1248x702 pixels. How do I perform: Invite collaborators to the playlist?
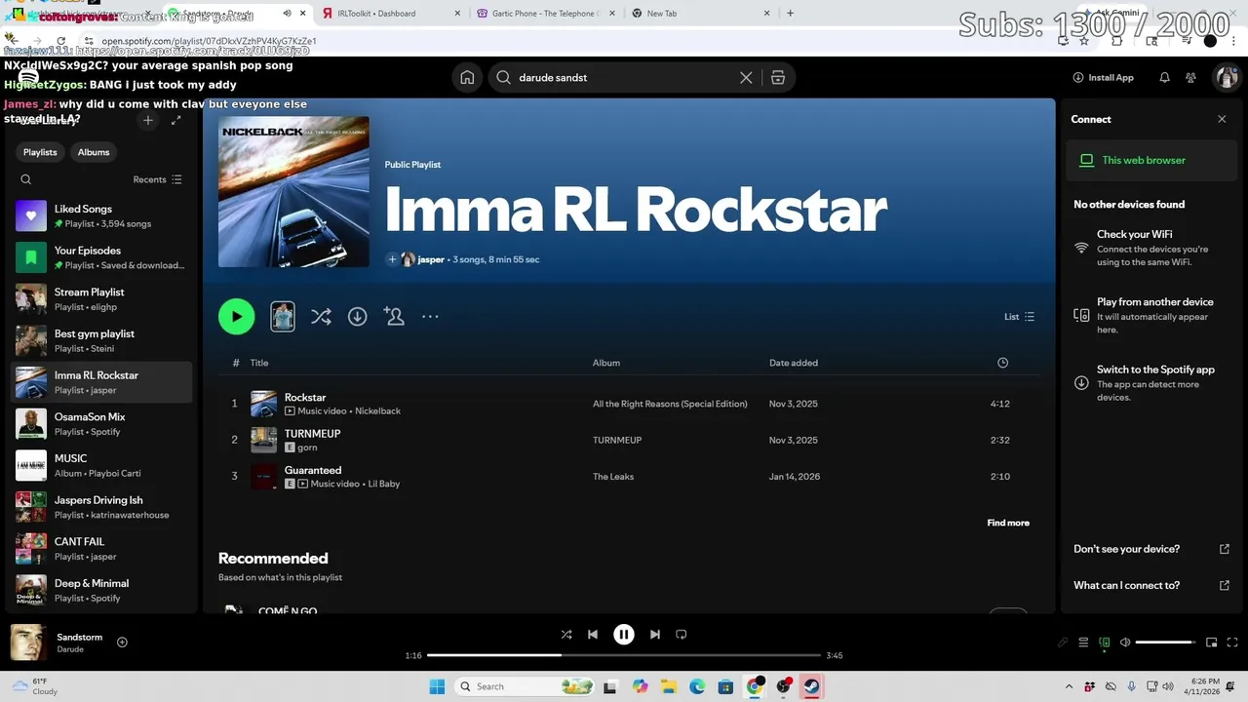394,317
